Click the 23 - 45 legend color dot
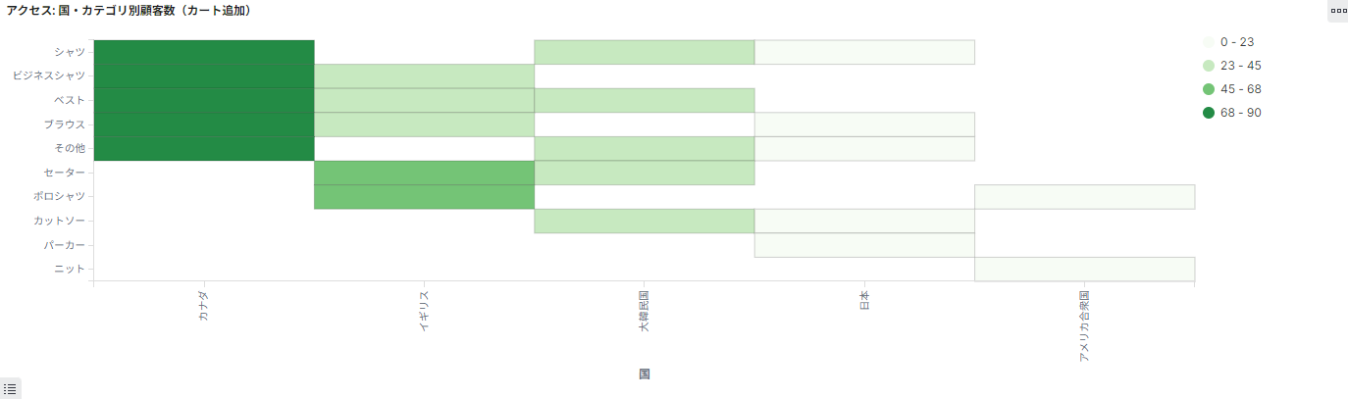Viewport: 1348px width, 399px height. [1208, 66]
